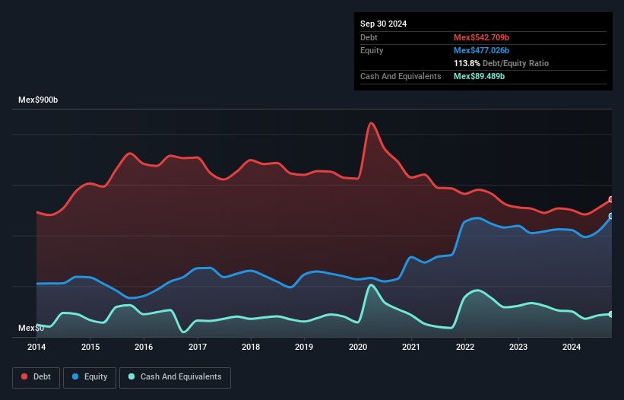Click the teal Cash endpoint marker on the chart
The height and width of the screenshot is (400, 624).
point(611,314)
